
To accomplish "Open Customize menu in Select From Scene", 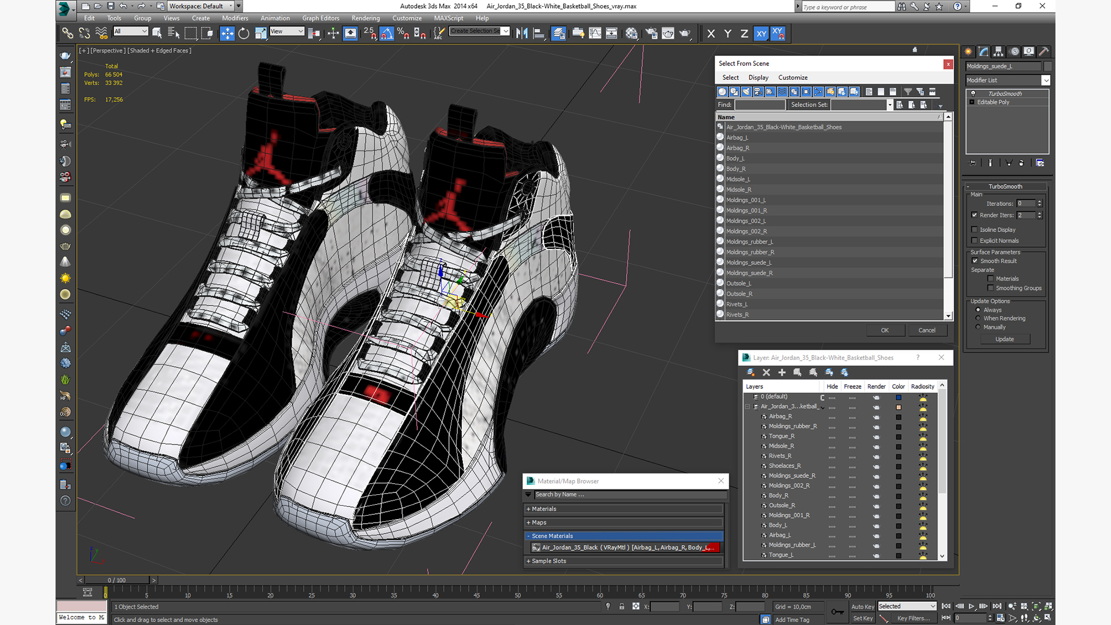I will (793, 78).
